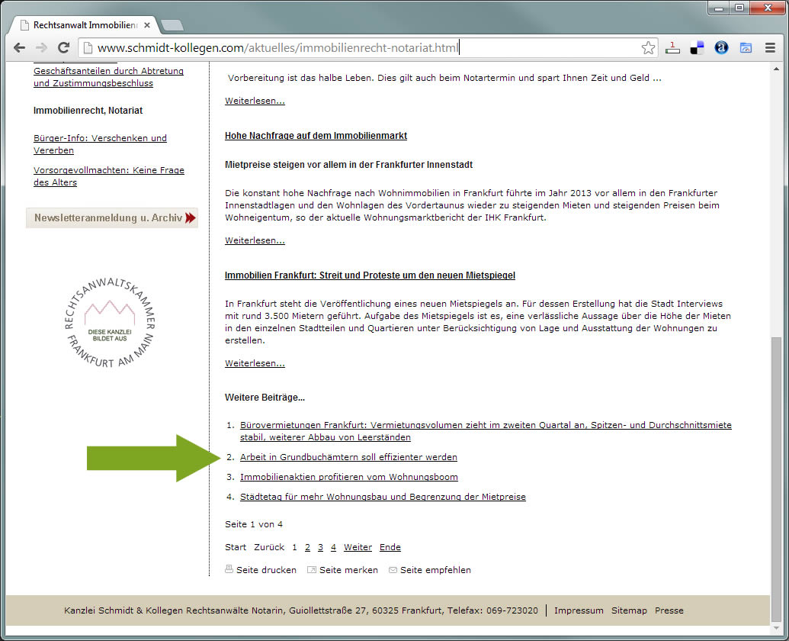Open a new browser tab
The height and width of the screenshot is (641, 789).
(x=172, y=25)
